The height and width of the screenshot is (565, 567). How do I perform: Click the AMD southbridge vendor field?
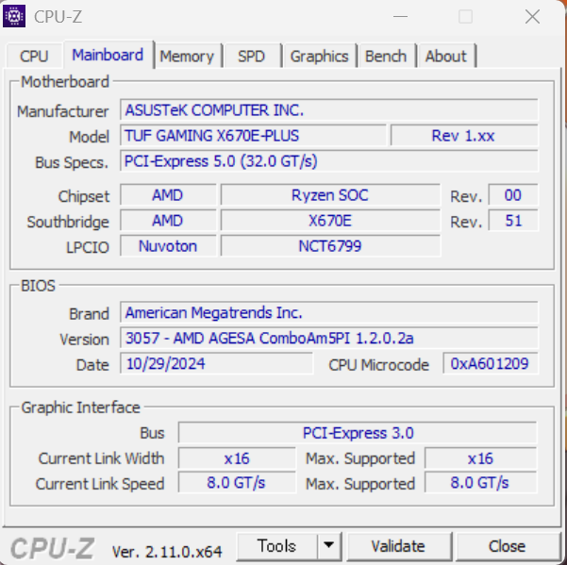168,221
